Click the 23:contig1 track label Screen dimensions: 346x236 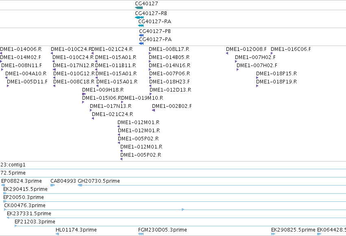point(13,165)
